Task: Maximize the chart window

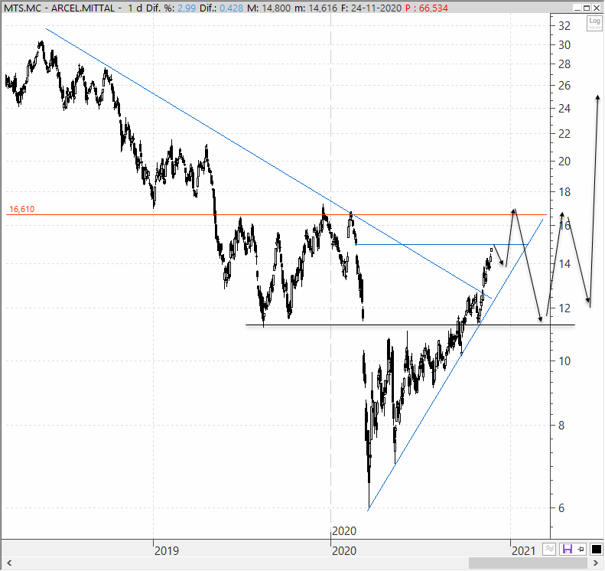Action: click(x=587, y=8)
